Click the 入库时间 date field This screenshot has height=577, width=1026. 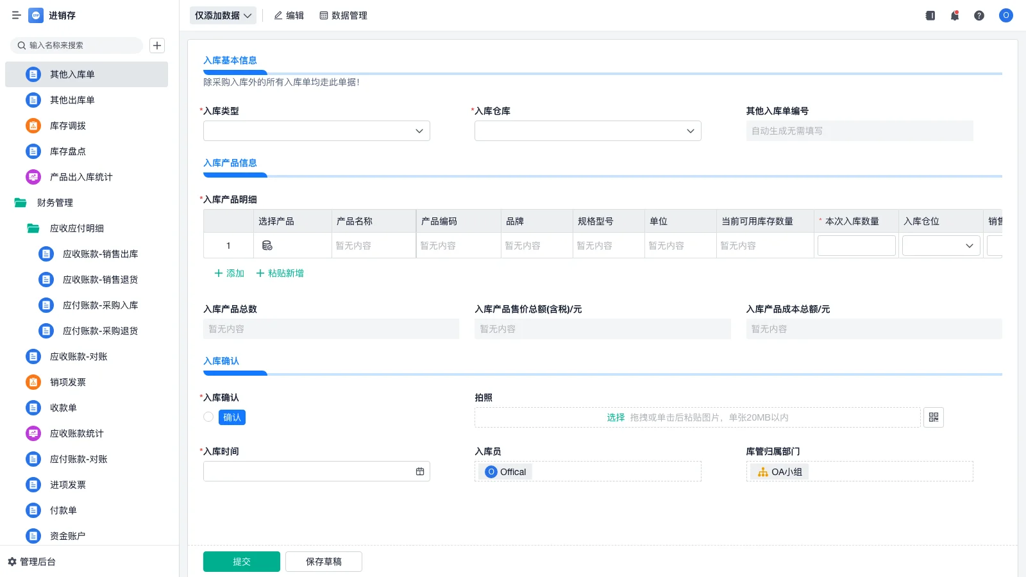(x=317, y=471)
